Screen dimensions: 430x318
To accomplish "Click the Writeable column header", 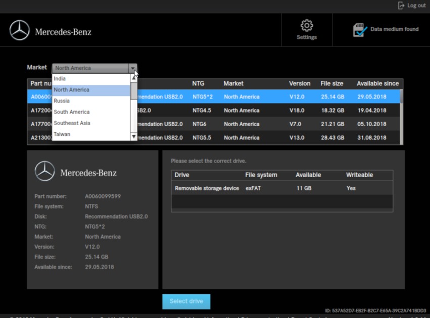I will pos(359,175).
